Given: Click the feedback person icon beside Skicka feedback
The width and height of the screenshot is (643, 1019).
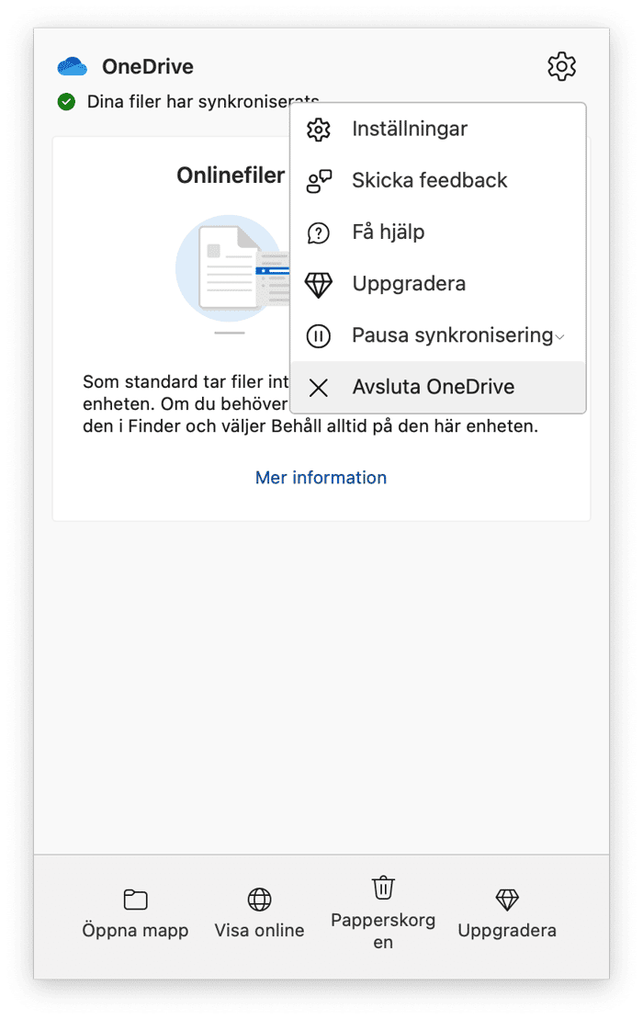Looking at the screenshot, I should pyautogui.click(x=318, y=181).
